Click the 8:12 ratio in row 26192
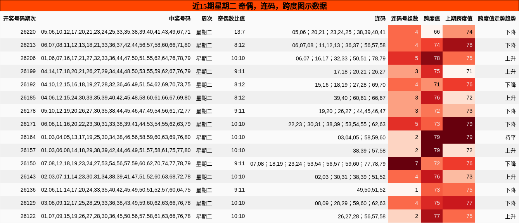The image size is (519, 223). [x=239, y=84]
